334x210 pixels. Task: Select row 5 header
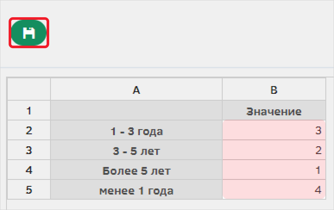coord(29,189)
